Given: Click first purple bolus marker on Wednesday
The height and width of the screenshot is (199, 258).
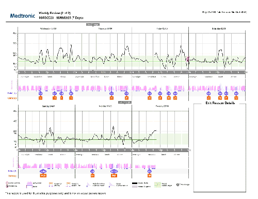Looking at the screenshot, I should (x=40, y=93).
